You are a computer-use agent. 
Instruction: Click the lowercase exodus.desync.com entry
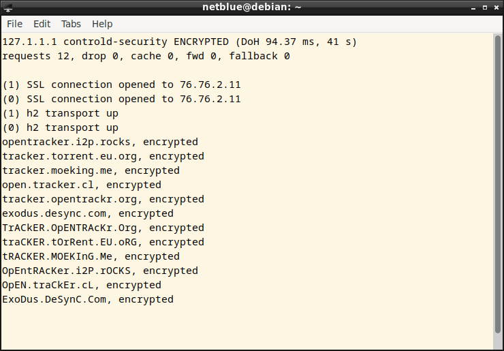tap(87, 213)
